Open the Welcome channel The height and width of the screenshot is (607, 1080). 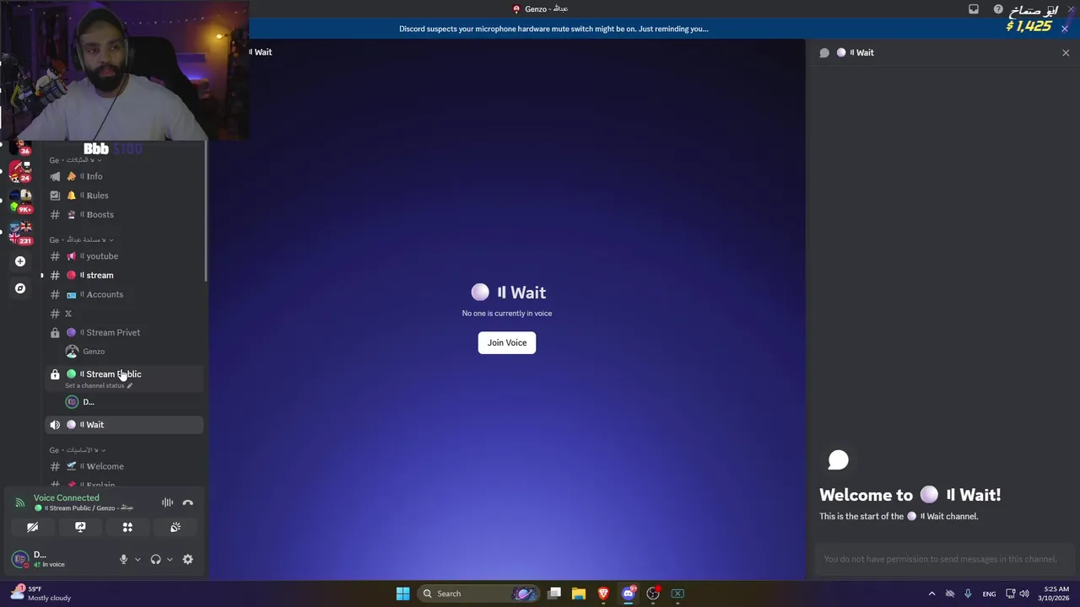point(124,466)
